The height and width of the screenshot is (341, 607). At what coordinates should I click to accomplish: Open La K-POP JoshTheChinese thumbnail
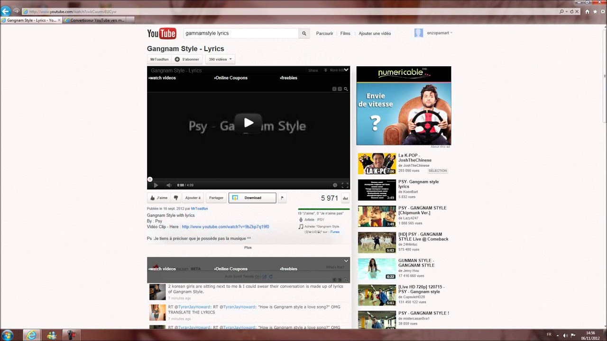[377, 164]
